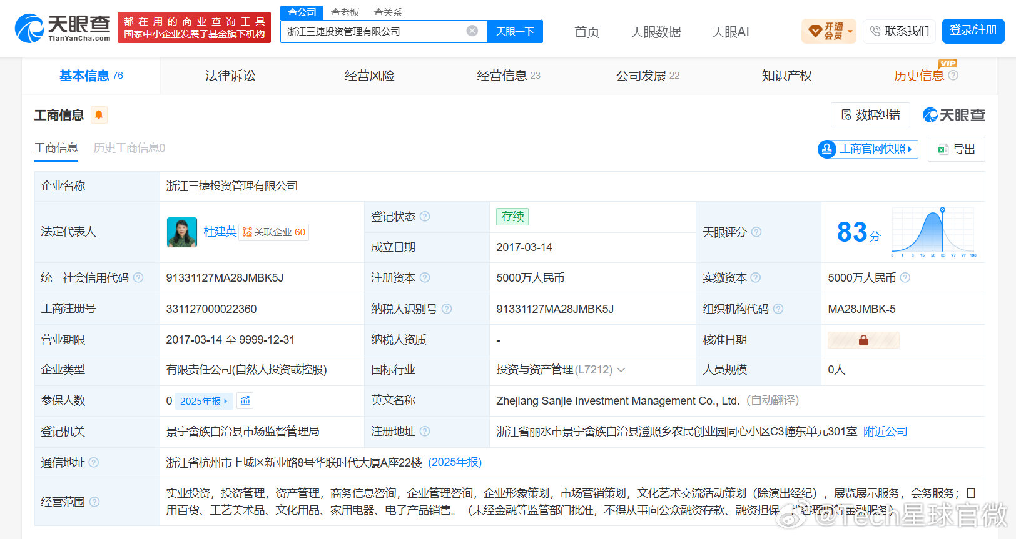Click help icon next to 组织机构代码

(x=778, y=309)
